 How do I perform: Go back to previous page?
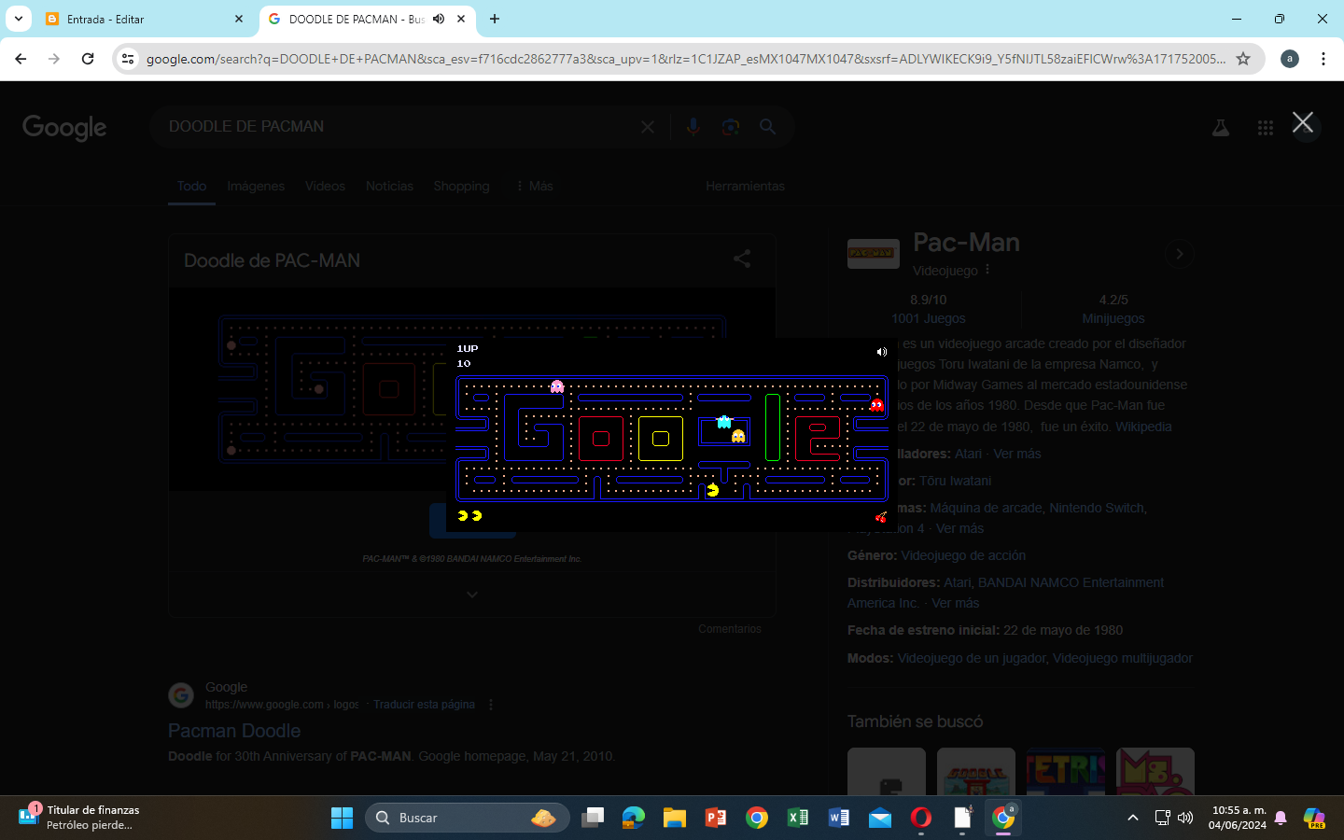[21, 59]
